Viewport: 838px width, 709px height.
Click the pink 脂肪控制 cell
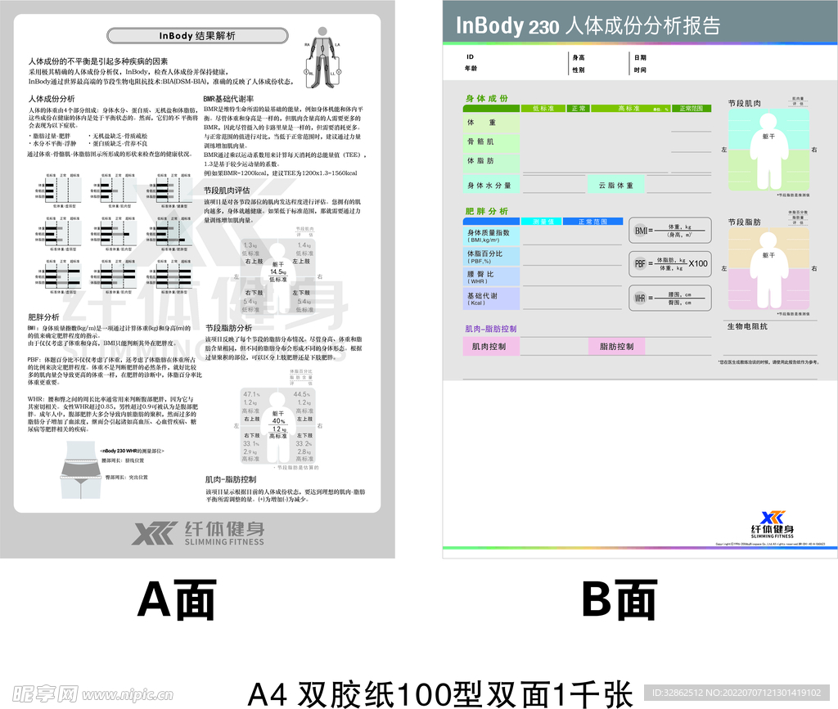616,347
